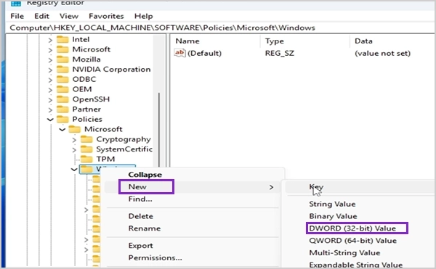Viewport: 436px width, 269px height.
Task: Choose Permissions... in the context menu
Action: click(156, 258)
